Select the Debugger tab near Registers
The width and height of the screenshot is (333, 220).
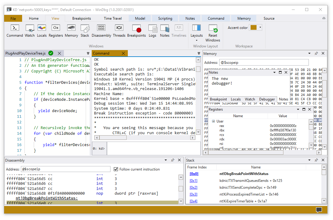click(267, 99)
